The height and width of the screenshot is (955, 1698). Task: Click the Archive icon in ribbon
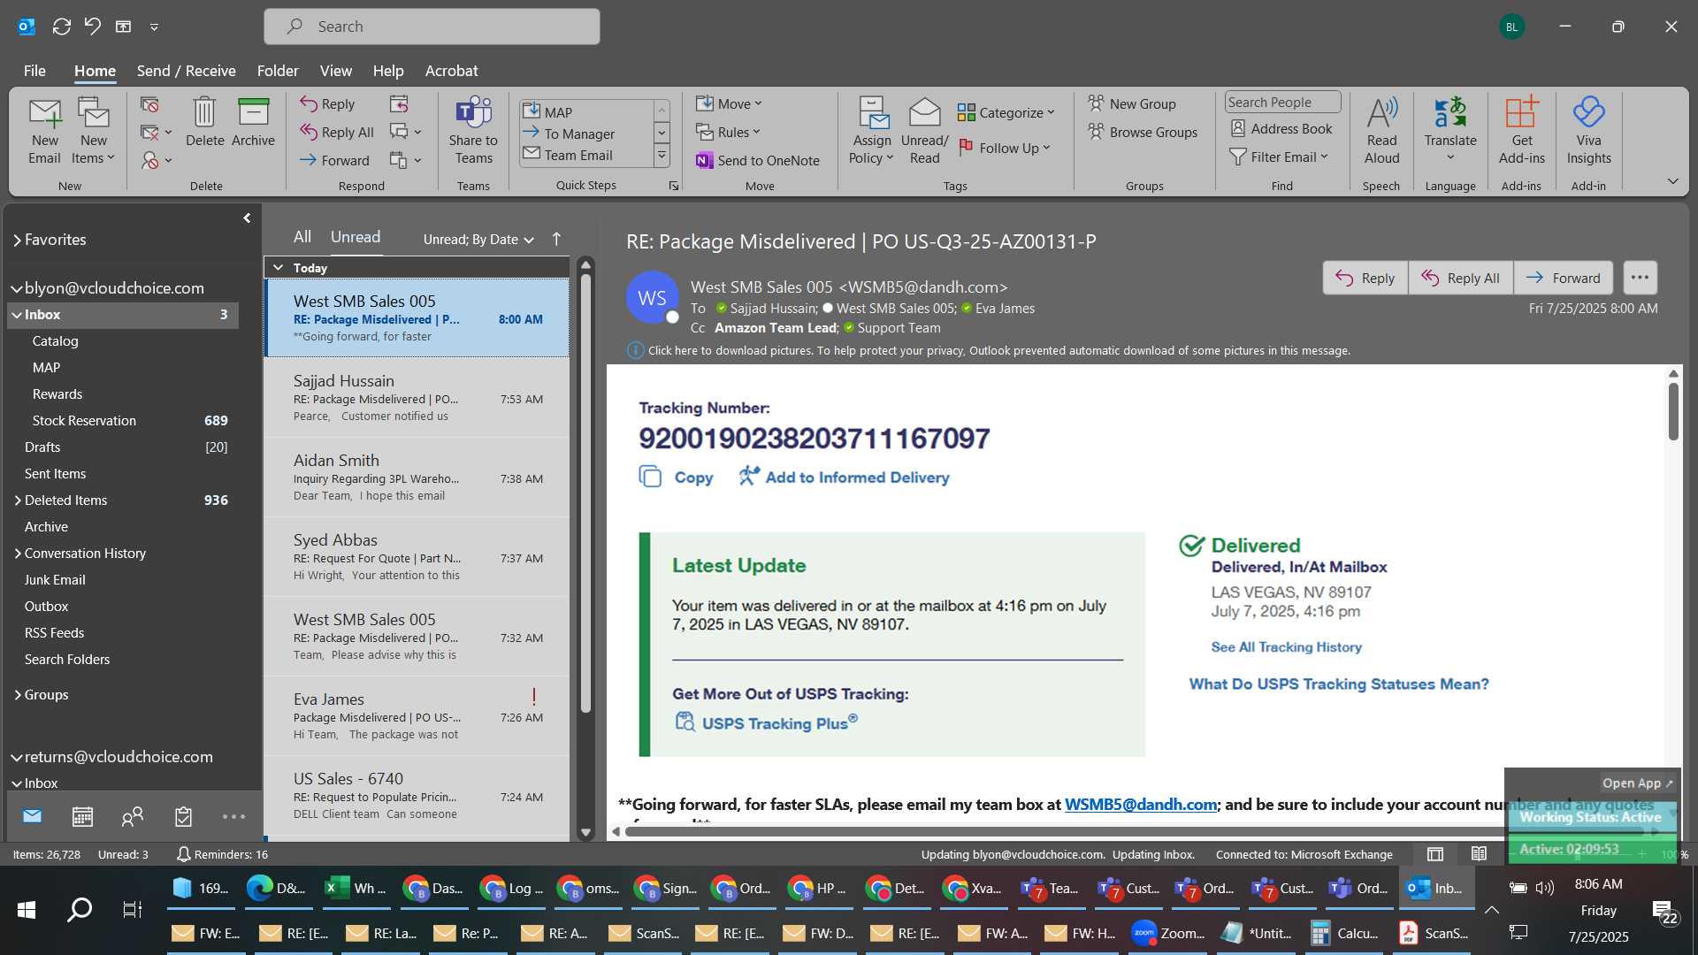pos(253,122)
